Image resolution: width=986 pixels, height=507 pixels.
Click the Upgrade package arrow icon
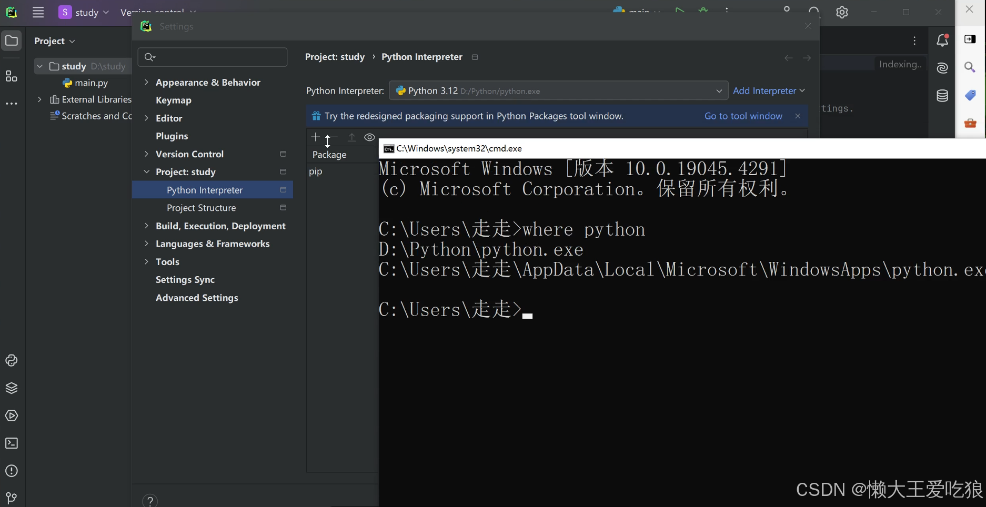point(352,137)
